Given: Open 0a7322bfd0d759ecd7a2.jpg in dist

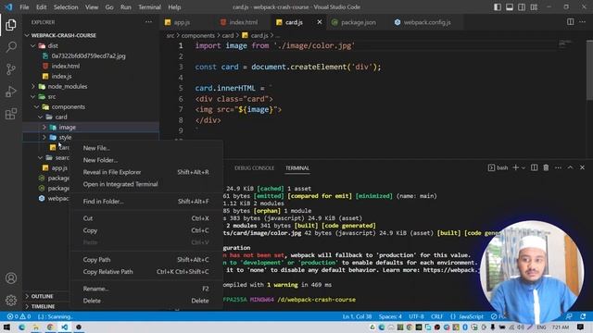Looking at the screenshot, I should point(89,55).
